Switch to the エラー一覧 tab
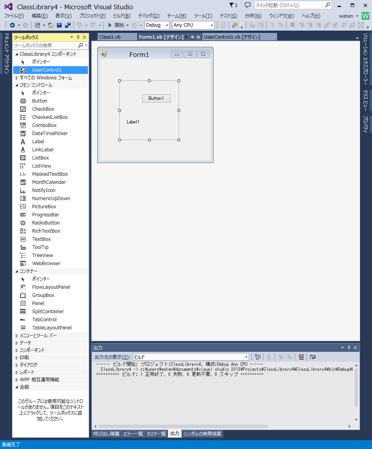This screenshot has height=449, width=372. pos(133,434)
